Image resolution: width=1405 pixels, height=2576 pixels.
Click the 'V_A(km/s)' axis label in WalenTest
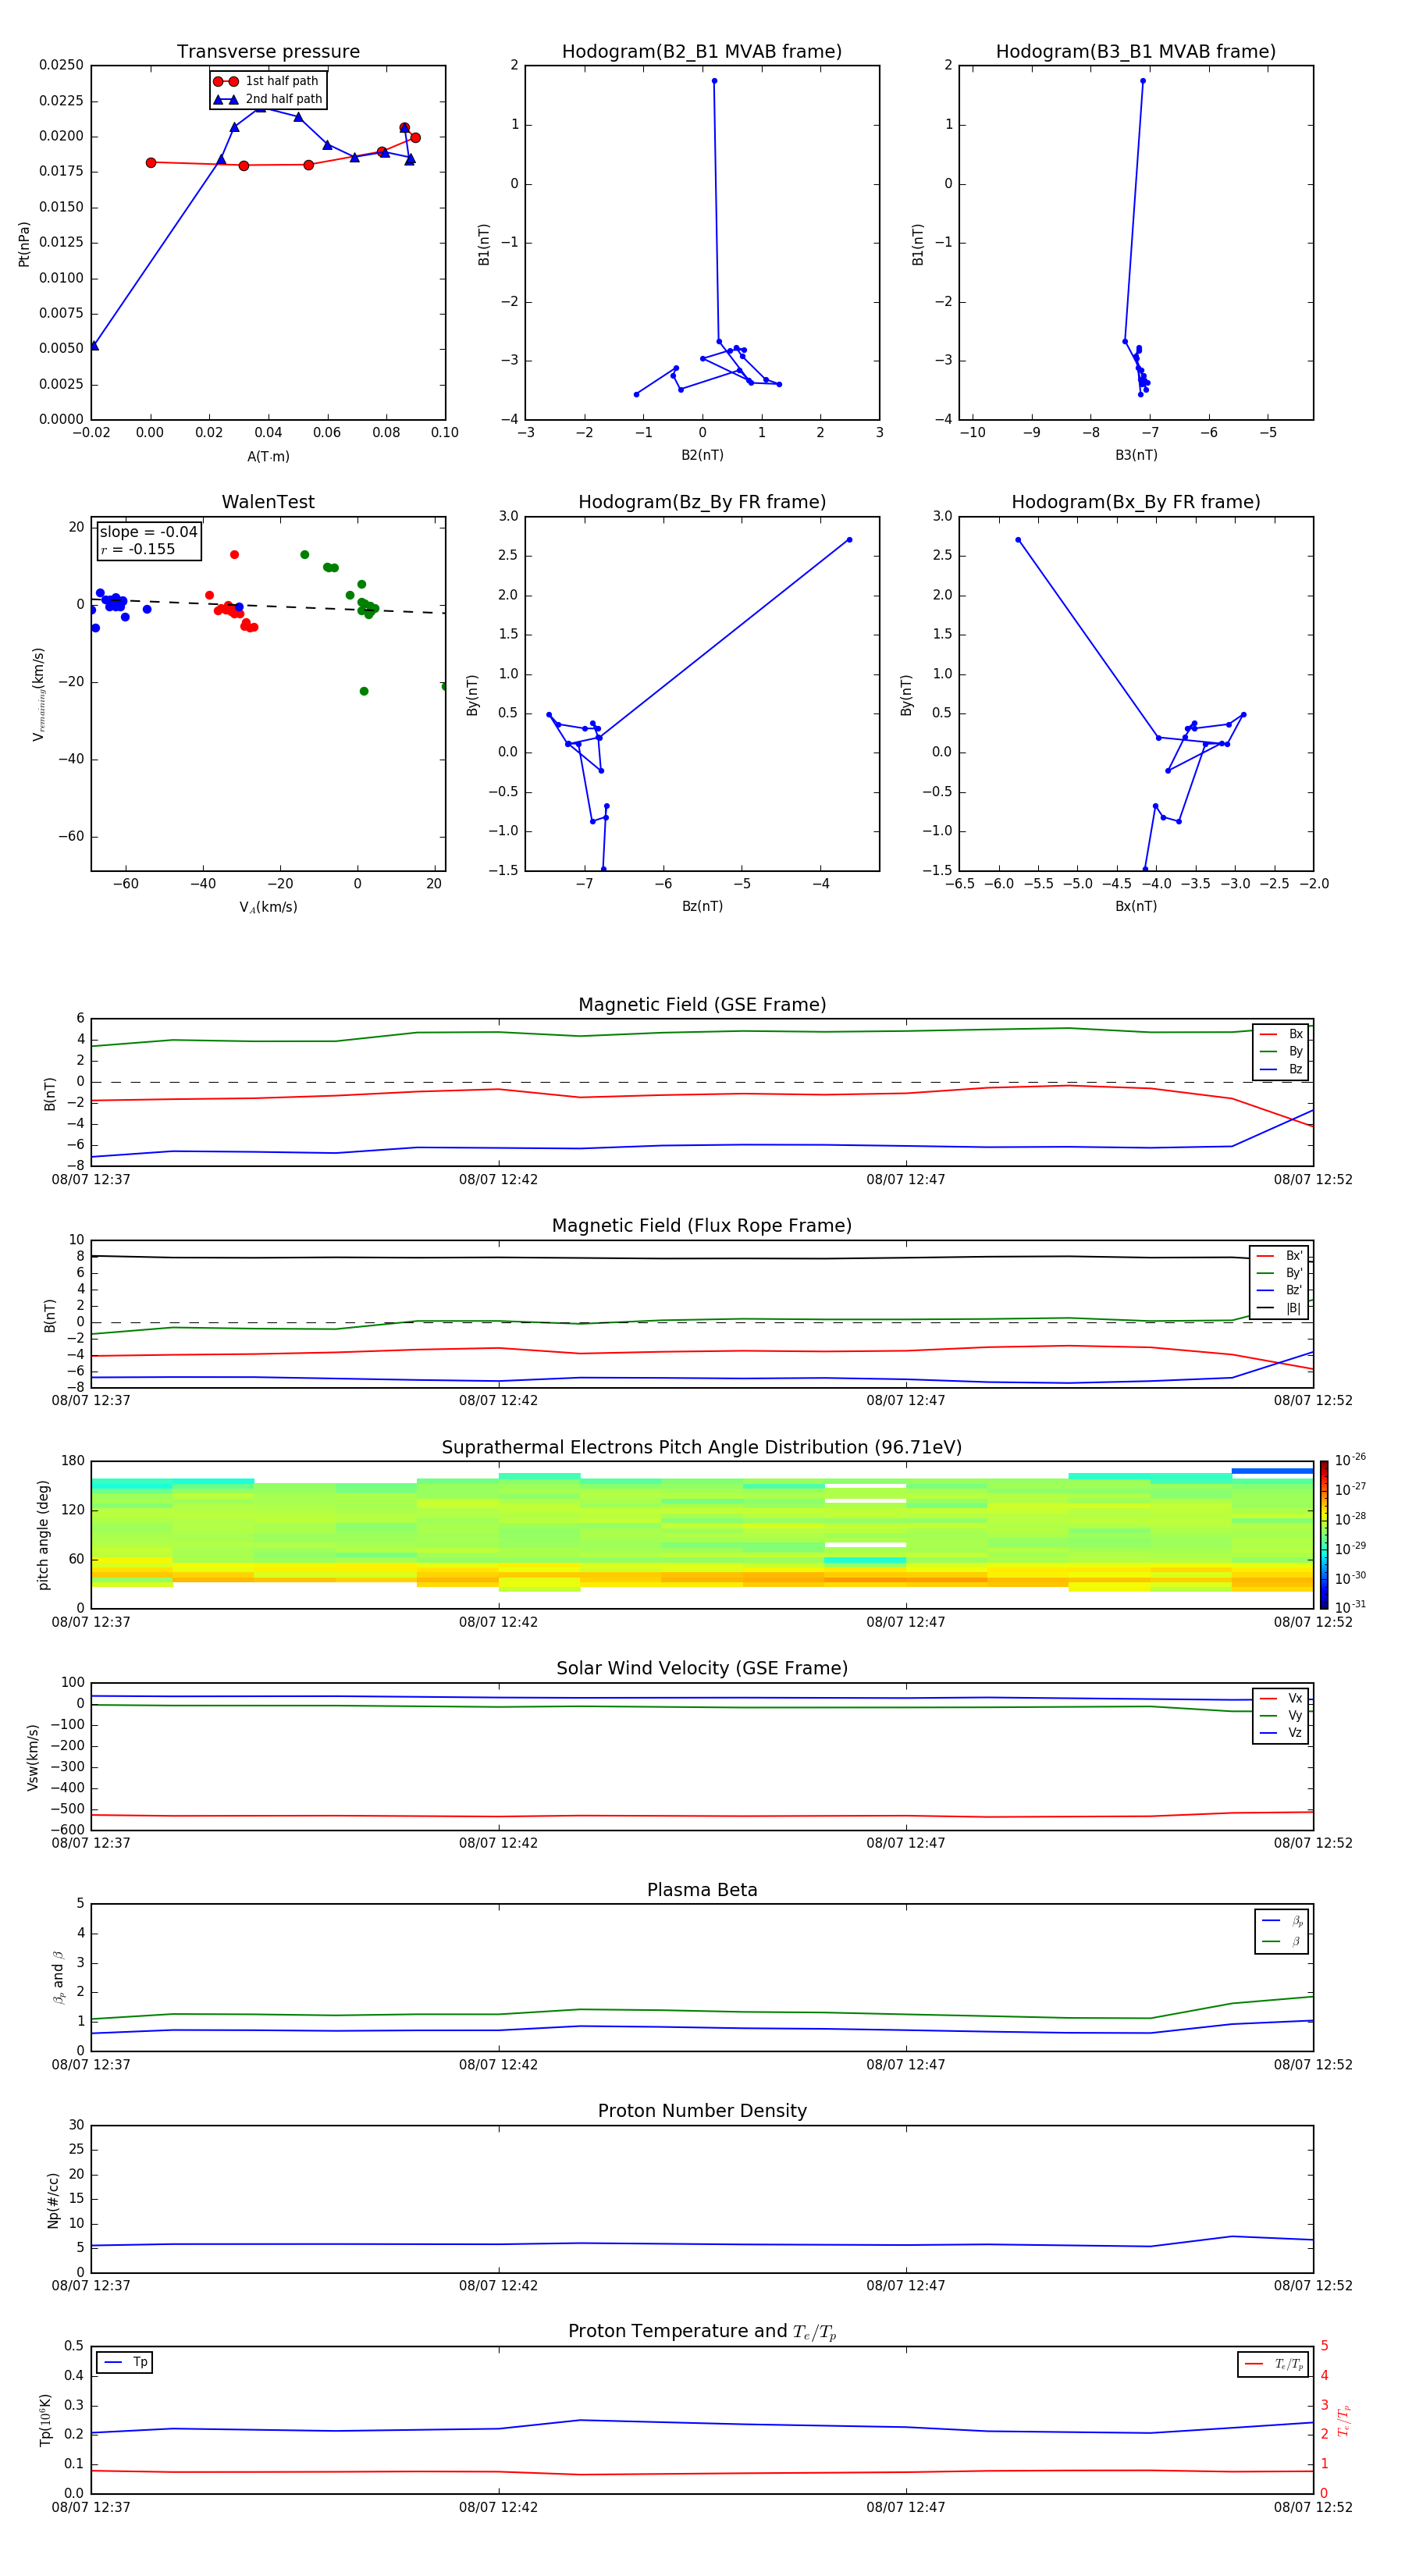[x=268, y=907]
